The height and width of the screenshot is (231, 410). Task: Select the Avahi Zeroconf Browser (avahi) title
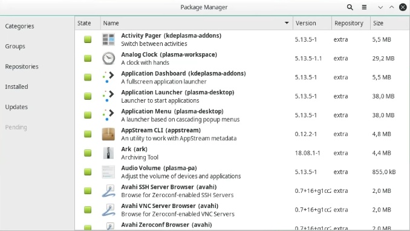166,225
